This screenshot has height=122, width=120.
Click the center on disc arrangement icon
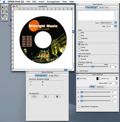(57, 96)
